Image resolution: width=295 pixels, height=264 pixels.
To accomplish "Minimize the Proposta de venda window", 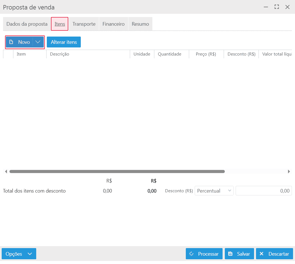I will 266,7.
